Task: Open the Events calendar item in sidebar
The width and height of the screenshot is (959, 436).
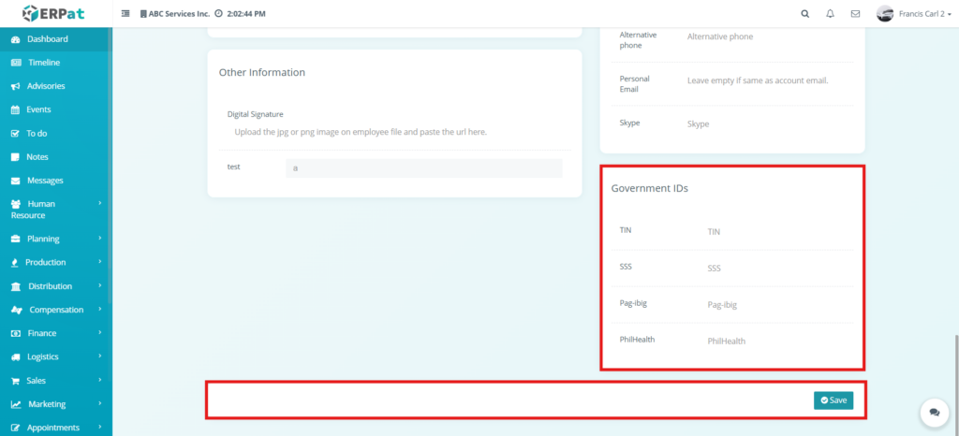Action: coord(38,109)
